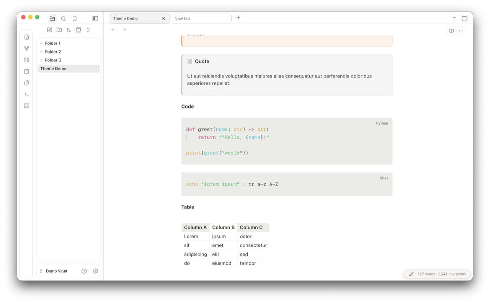
Task: Change sort order icon
Action: (x=69, y=30)
